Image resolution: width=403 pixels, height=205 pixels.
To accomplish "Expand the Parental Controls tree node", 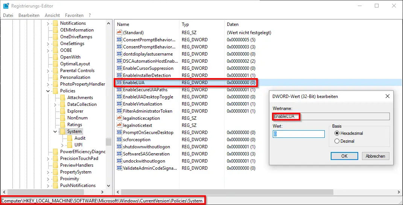I will pos(48,71).
